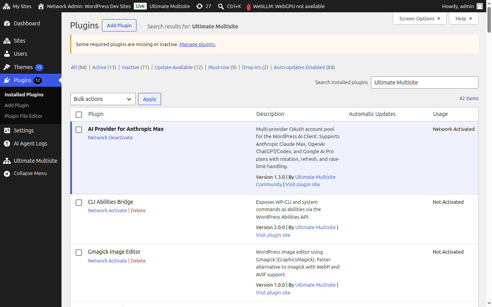Click the Sites sidebar icon
Image resolution: width=492 pixels, height=307 pixels.
point(7,41)
